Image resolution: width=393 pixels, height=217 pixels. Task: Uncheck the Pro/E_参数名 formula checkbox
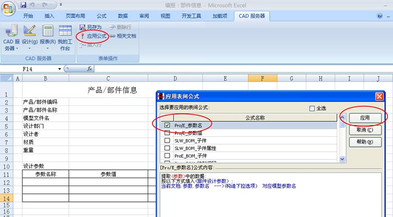[x=167, y=125]
